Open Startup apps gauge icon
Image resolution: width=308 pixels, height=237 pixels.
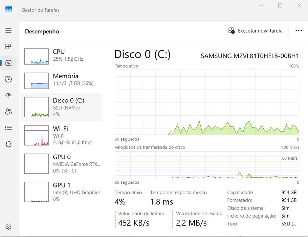coord(8,95)
